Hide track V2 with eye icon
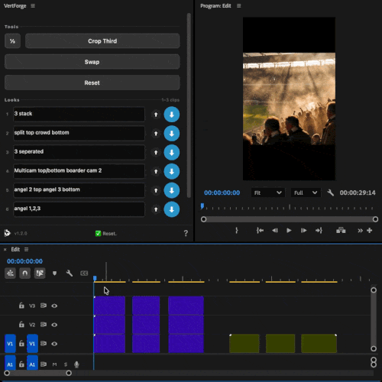 coord(54,325)
